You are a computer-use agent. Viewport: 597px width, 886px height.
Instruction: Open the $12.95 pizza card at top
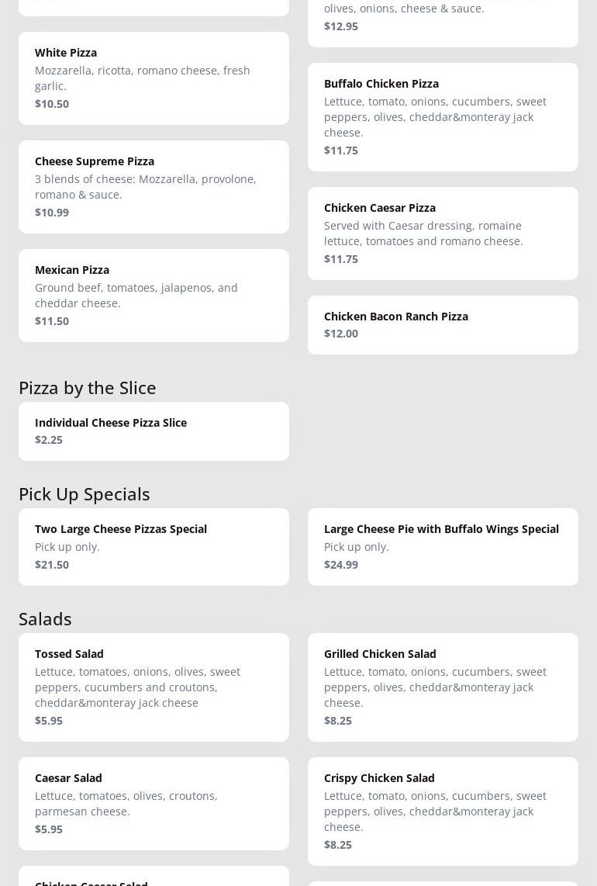click(443, 19)
